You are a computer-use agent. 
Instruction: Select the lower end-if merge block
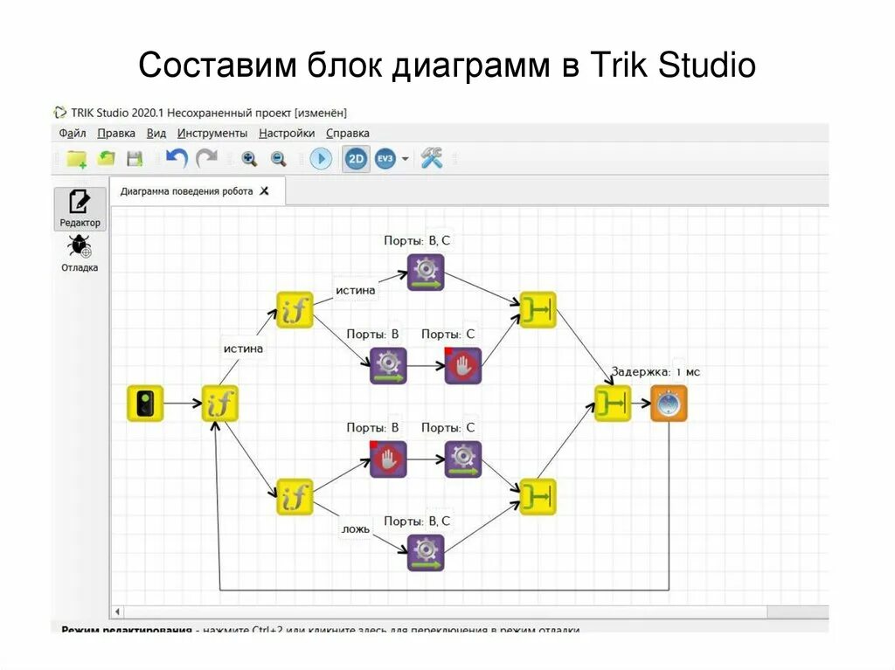coord(538,496)
